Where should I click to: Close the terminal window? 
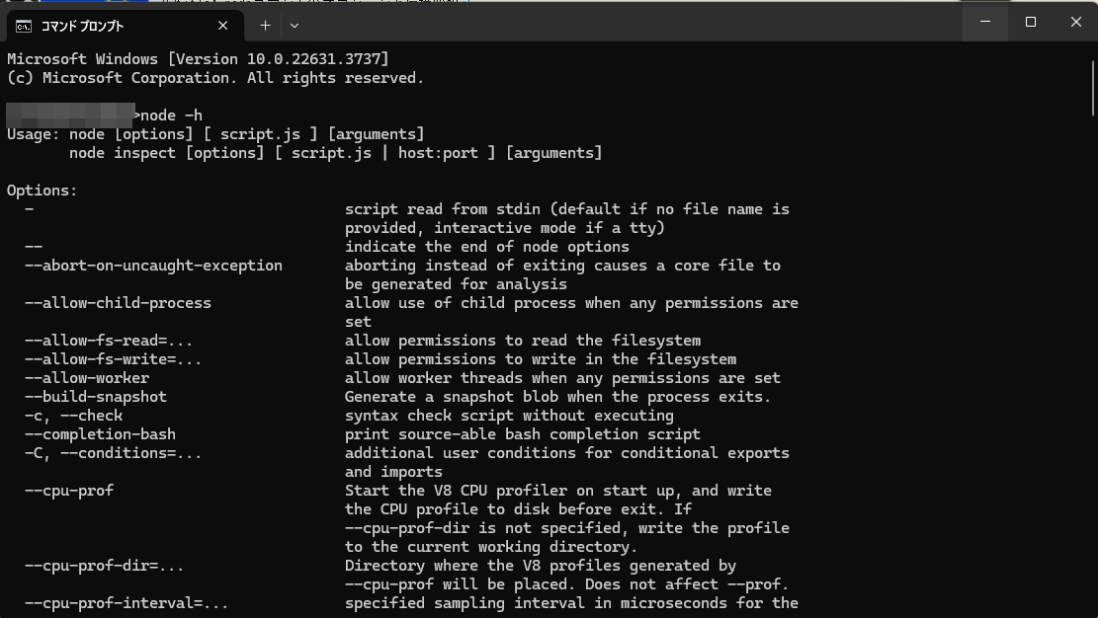tap(1075, 22)
